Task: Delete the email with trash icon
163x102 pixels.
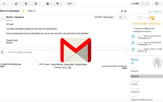Action: pyautogui.click(x=36, y=4)
